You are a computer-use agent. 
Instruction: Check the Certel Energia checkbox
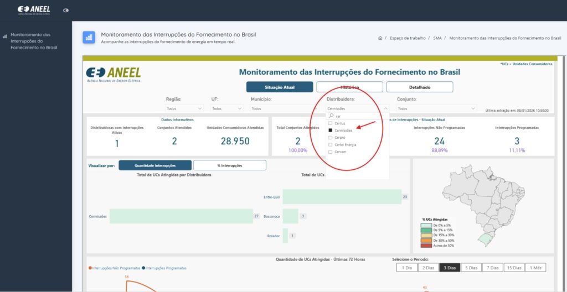330,144
